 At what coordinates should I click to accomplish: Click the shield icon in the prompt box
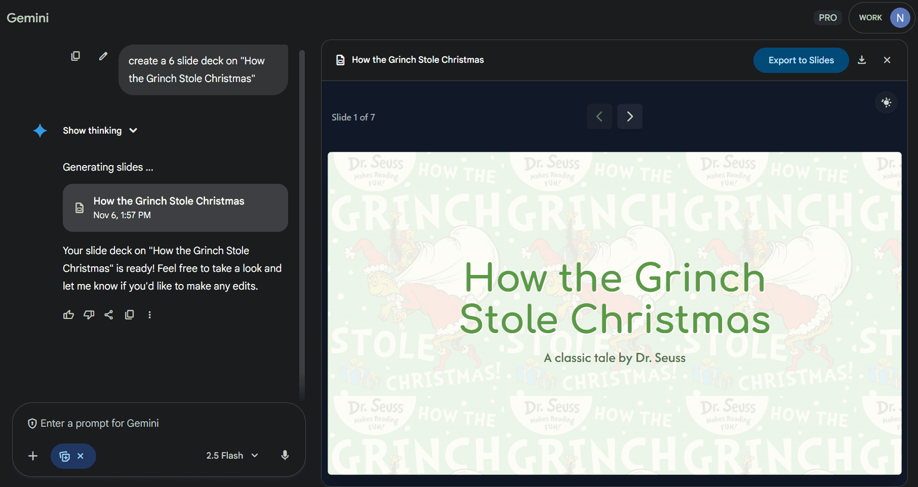pos(32,424)
